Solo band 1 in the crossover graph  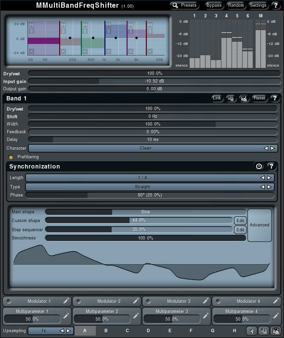point(31,31)
